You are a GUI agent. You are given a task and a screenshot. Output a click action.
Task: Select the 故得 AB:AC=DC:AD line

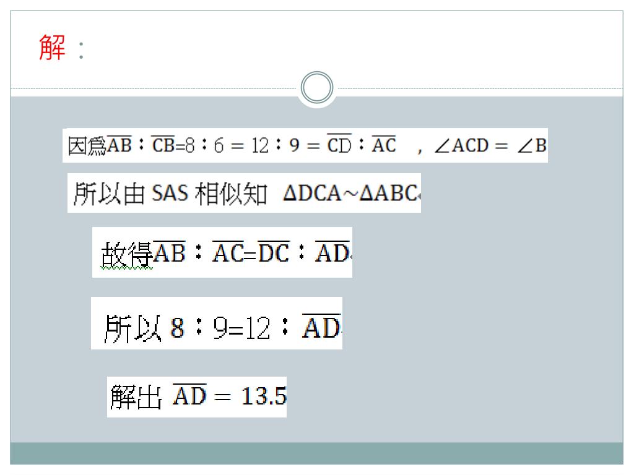point(222,252)
